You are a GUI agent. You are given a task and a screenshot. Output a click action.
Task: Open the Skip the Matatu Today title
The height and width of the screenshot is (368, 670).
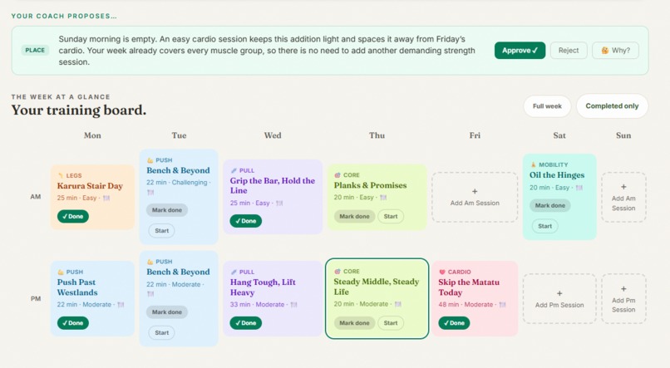pos(469,287)
